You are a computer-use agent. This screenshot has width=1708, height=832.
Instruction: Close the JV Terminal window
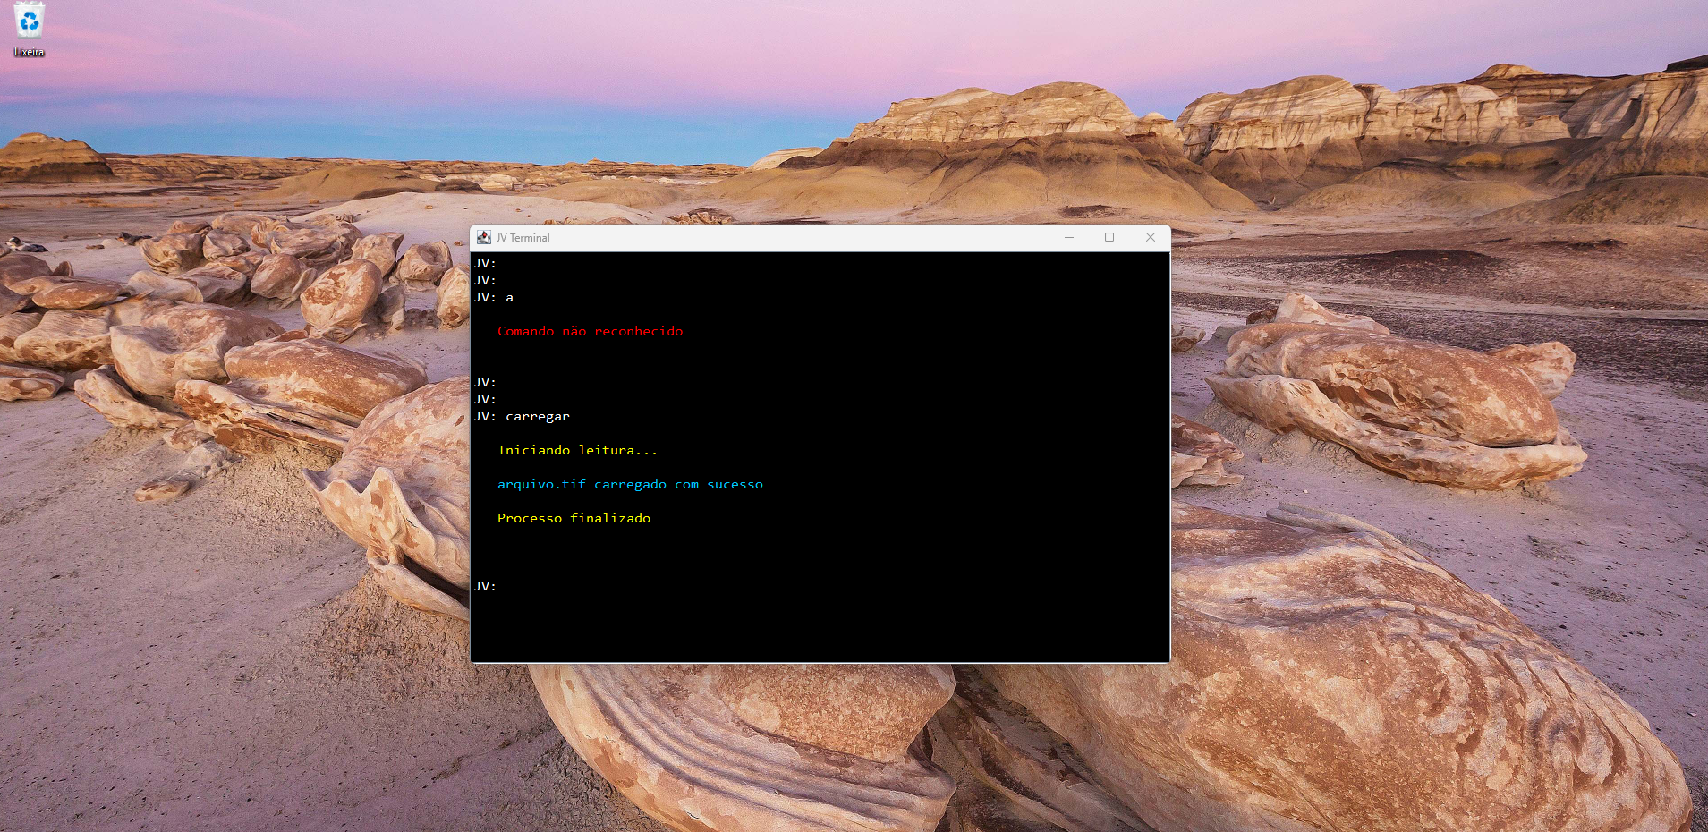[1151, 237]
